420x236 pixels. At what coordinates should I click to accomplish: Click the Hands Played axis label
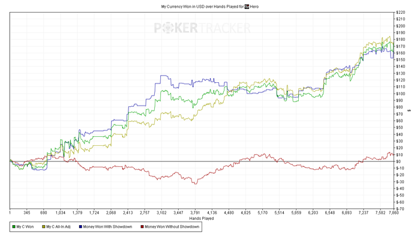tap(202, 219)
